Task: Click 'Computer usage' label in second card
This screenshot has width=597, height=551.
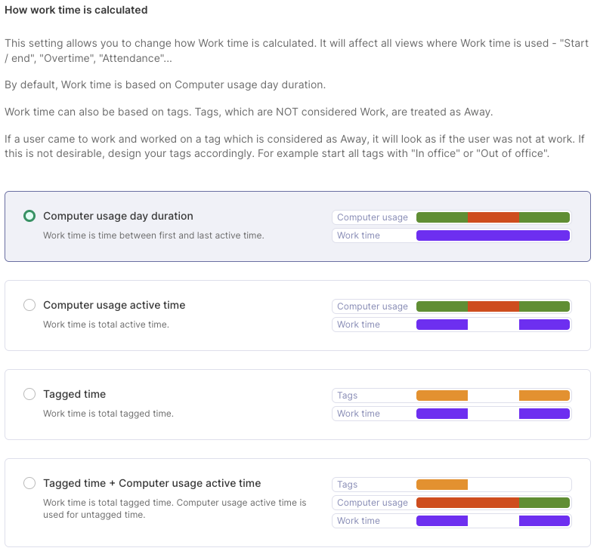Action: click(372, 306)
